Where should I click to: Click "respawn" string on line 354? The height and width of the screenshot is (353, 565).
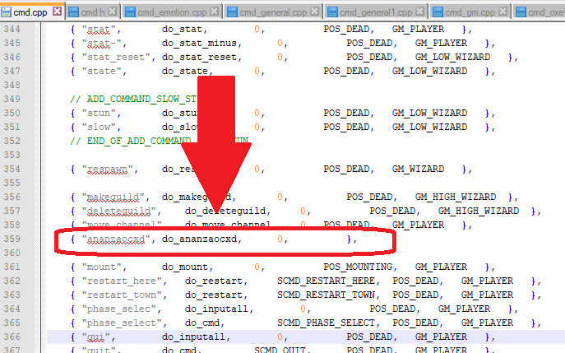tap(108, 170)
